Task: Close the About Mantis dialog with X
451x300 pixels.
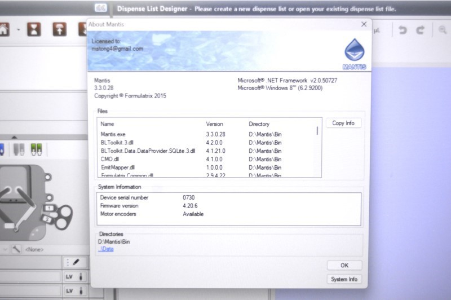Action: [x=364, y=24]
